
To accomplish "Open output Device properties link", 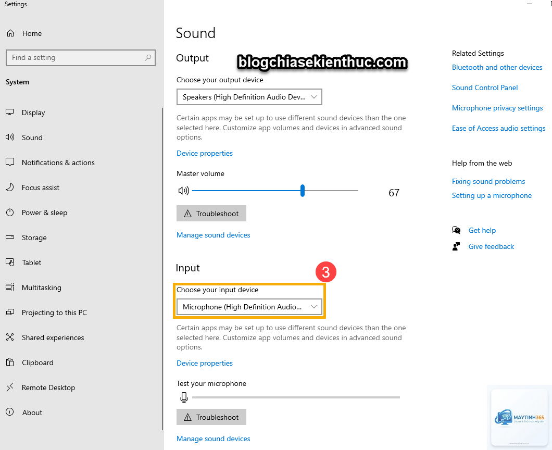I will (x=205, y=153).
